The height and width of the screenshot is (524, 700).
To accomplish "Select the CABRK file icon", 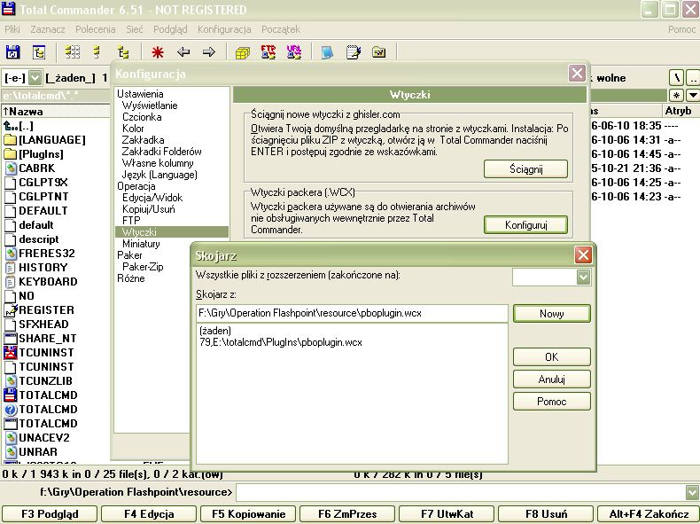I will tap(11, 168).
